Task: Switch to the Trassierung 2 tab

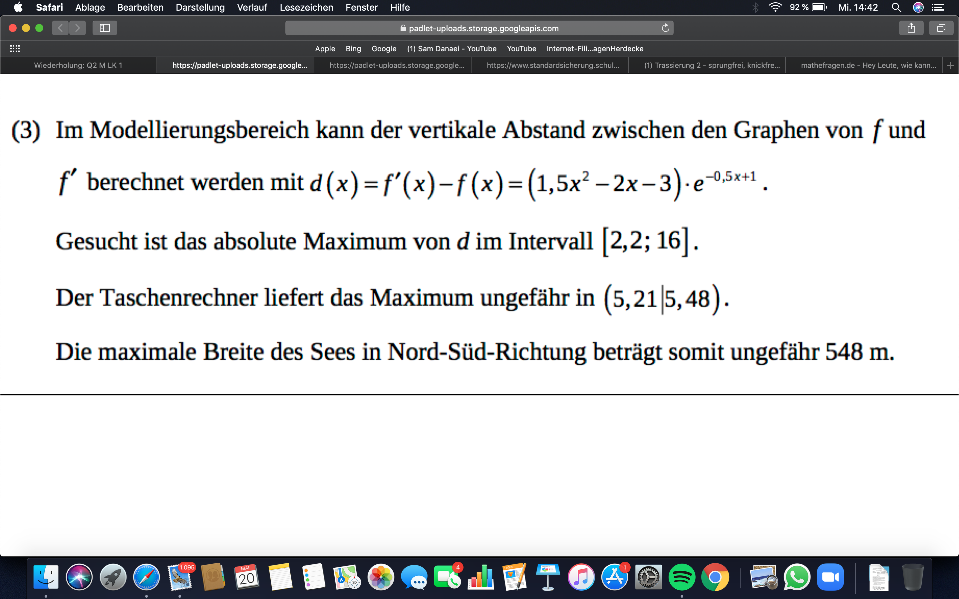Action: [x=707, y=65]
